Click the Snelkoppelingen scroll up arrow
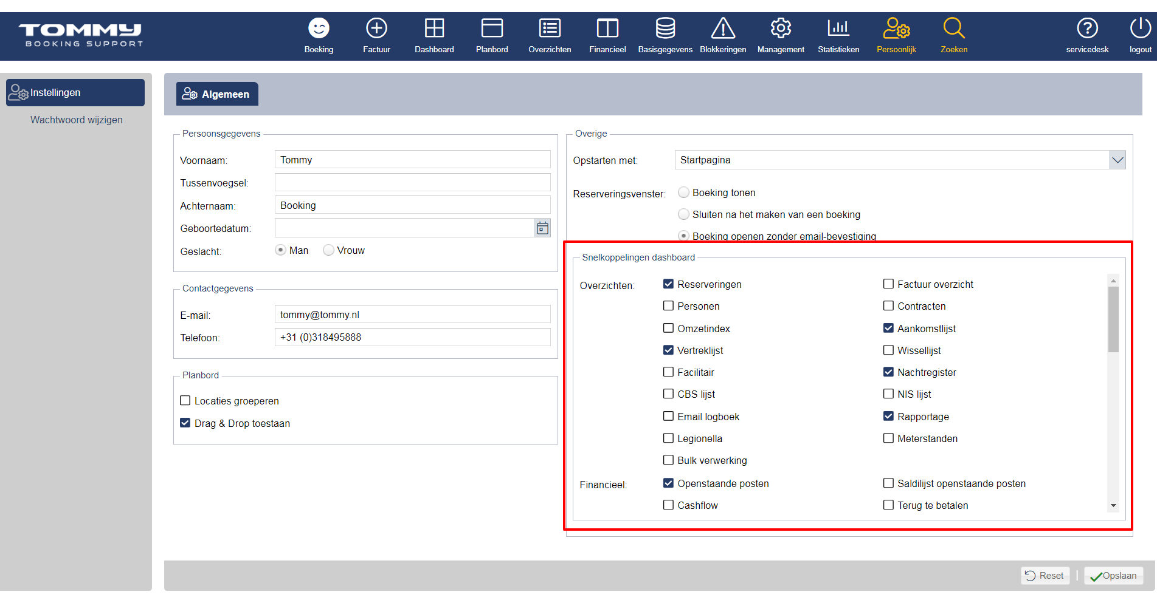Screen dimensions: 1157x603 [x=1113, y=281]
